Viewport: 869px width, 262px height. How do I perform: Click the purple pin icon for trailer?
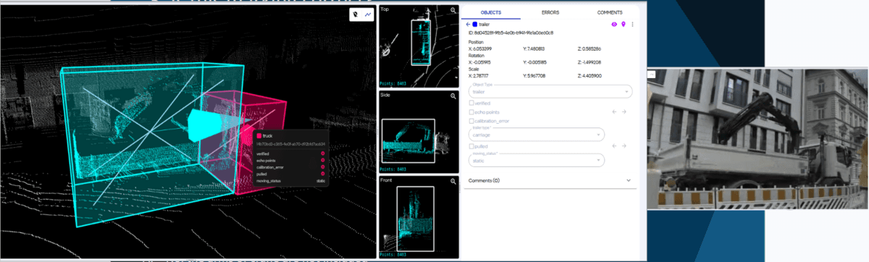click(x=624, y=25)
